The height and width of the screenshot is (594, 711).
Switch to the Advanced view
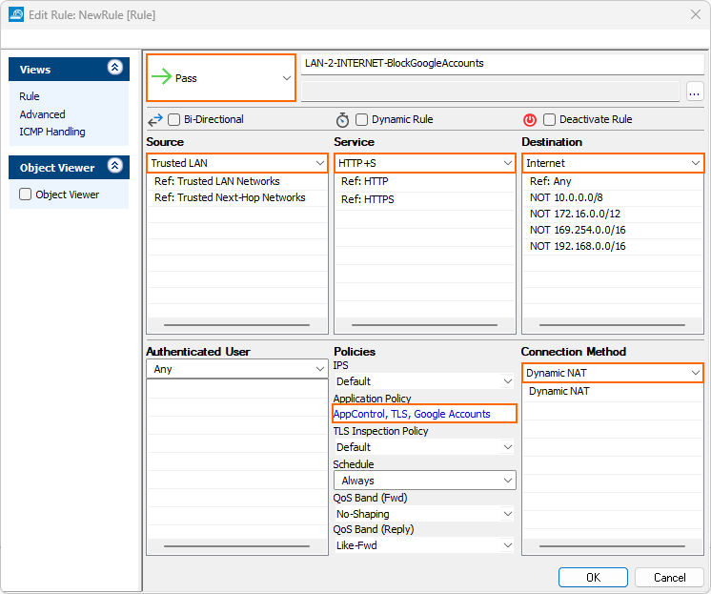pos(42,114)
